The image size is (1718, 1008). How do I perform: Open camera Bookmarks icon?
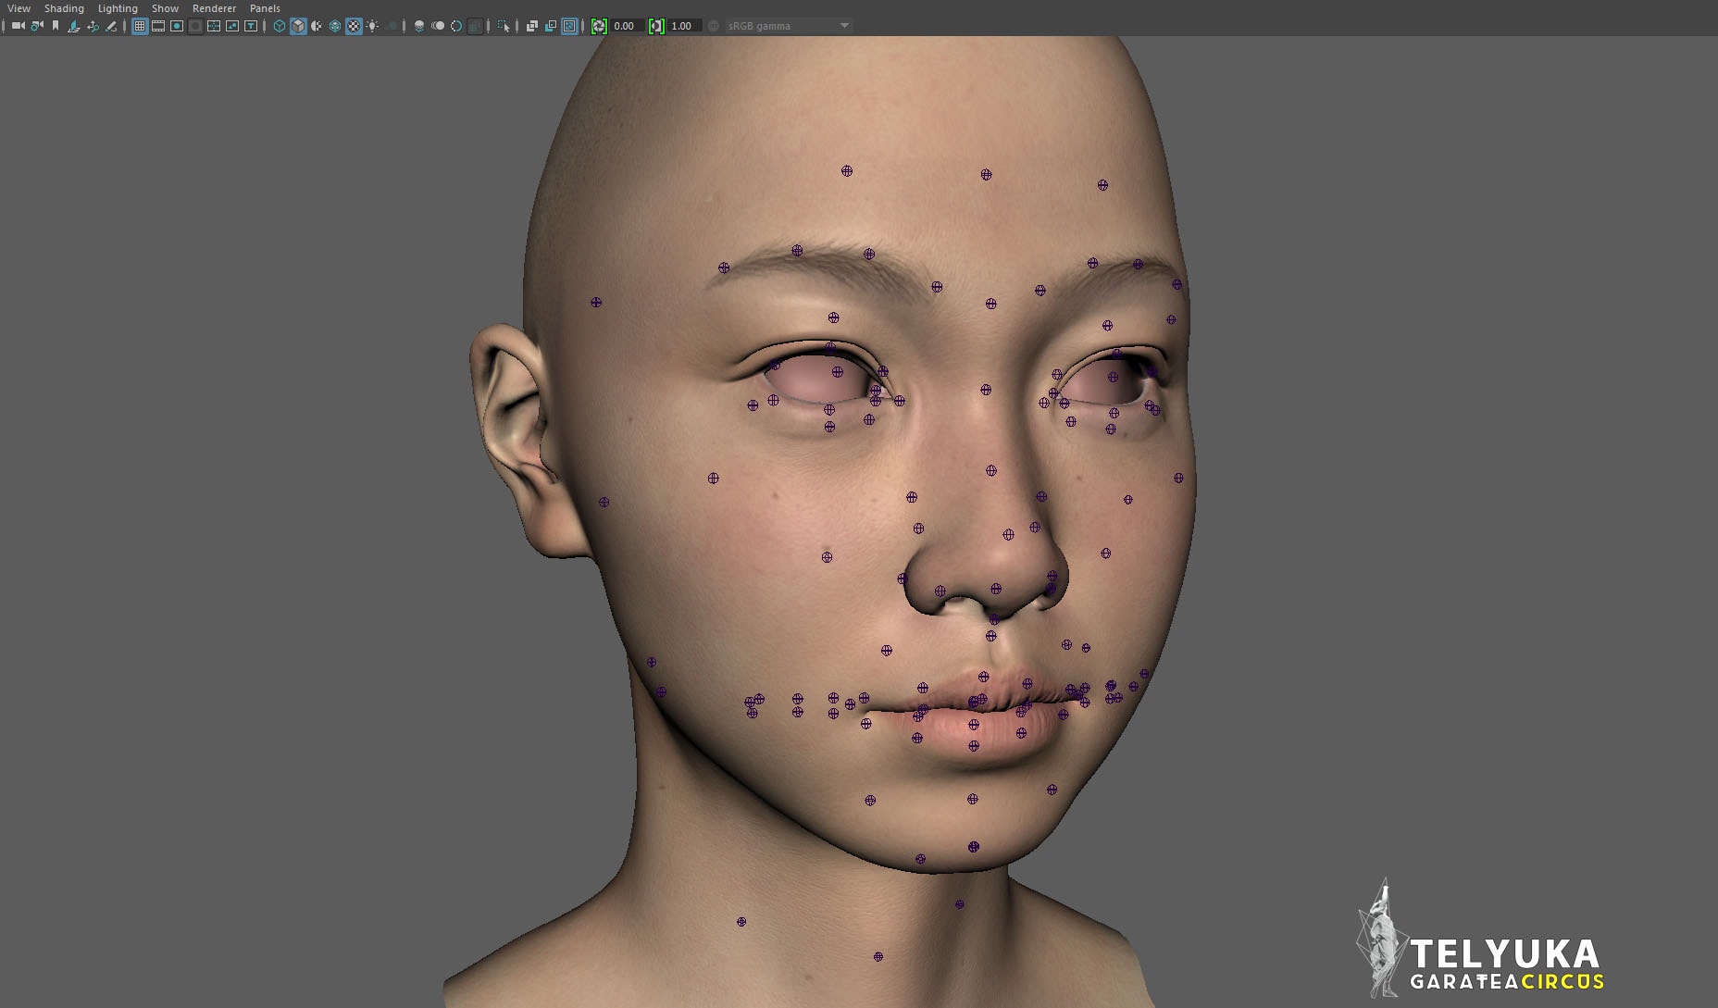click(x=56, y=26)
